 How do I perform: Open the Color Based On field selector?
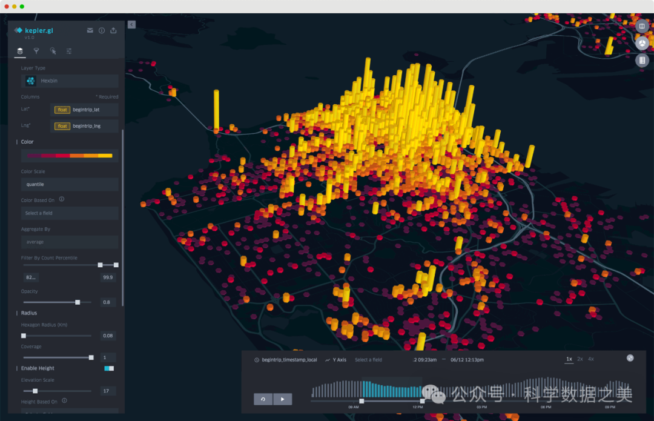click(x=70, y=213)
